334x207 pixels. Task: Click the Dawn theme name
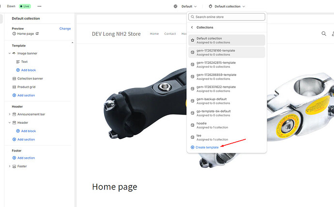pyautogui.click(x=11, y=6)
